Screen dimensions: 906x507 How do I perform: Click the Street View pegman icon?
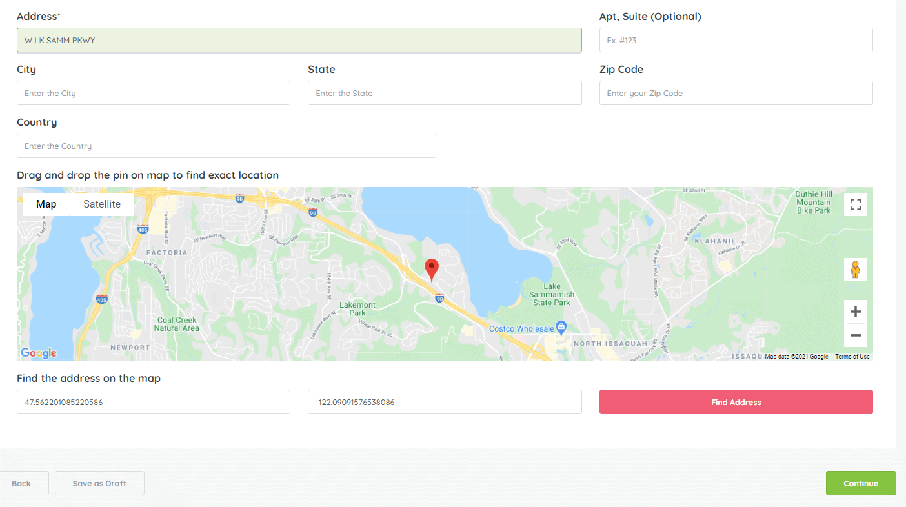tap(855, 270)
